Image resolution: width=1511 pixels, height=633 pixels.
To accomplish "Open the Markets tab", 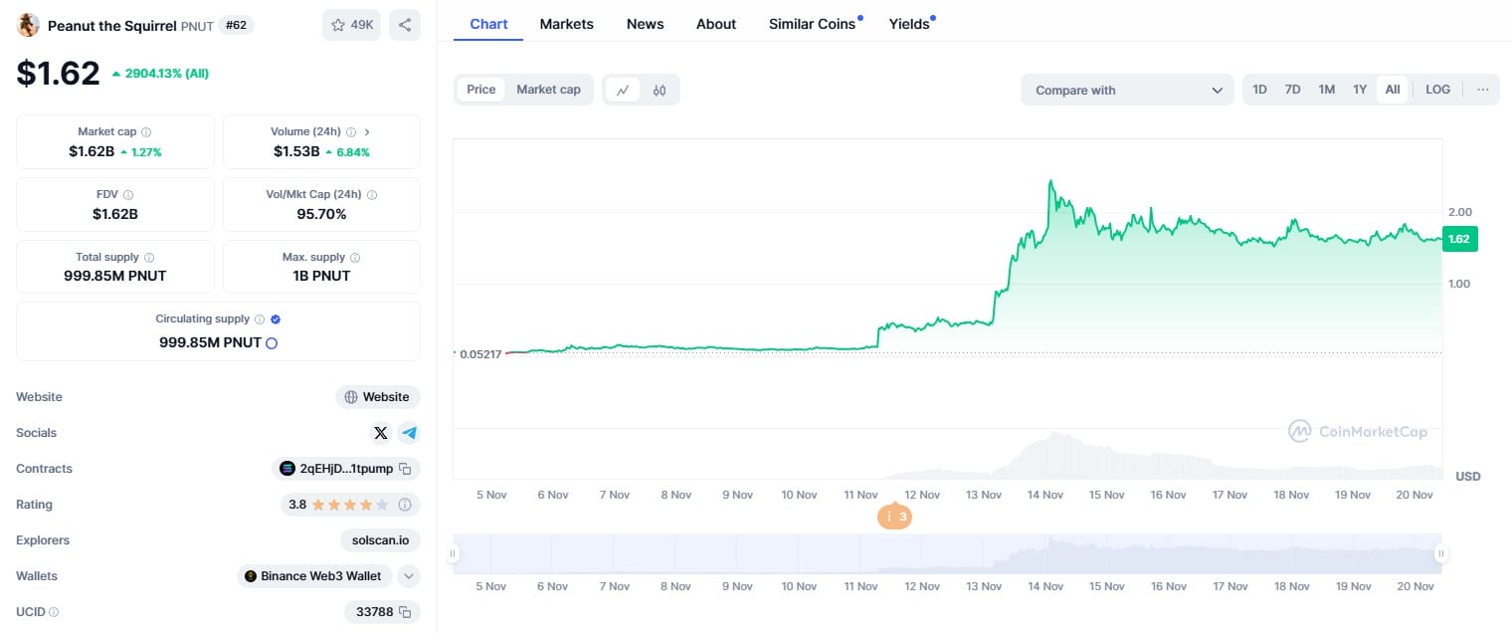I will click(567, 24).
